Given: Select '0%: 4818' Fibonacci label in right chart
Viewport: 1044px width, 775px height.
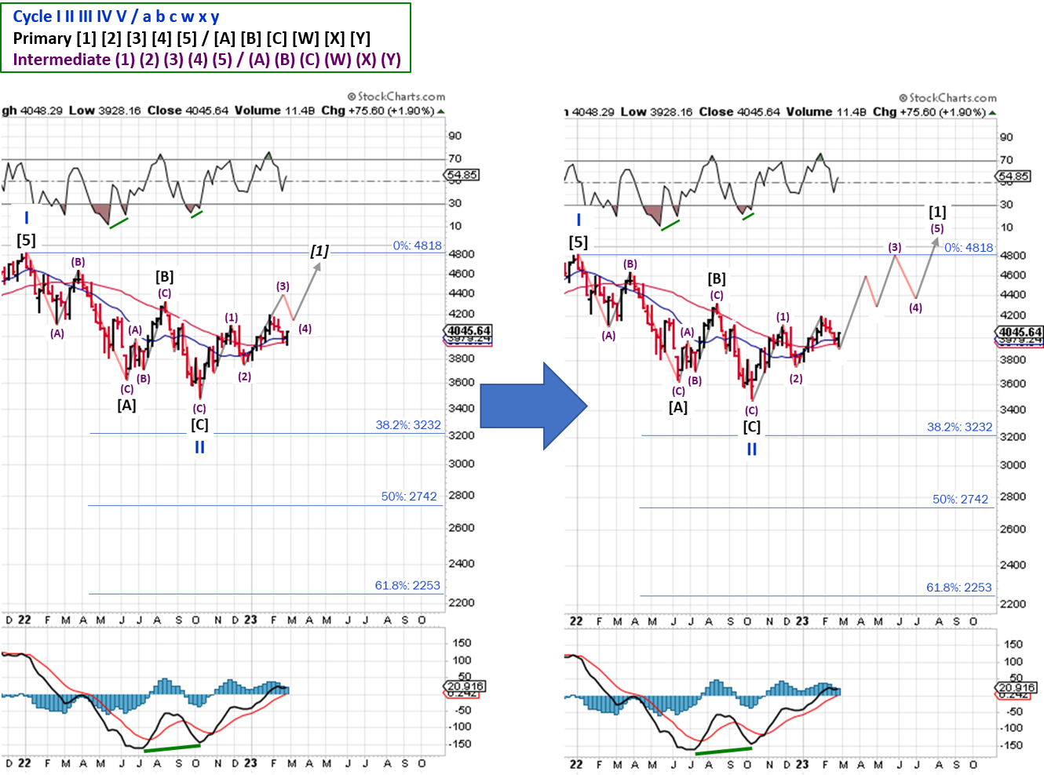Looking at the screenshot, I should point(969,248).
